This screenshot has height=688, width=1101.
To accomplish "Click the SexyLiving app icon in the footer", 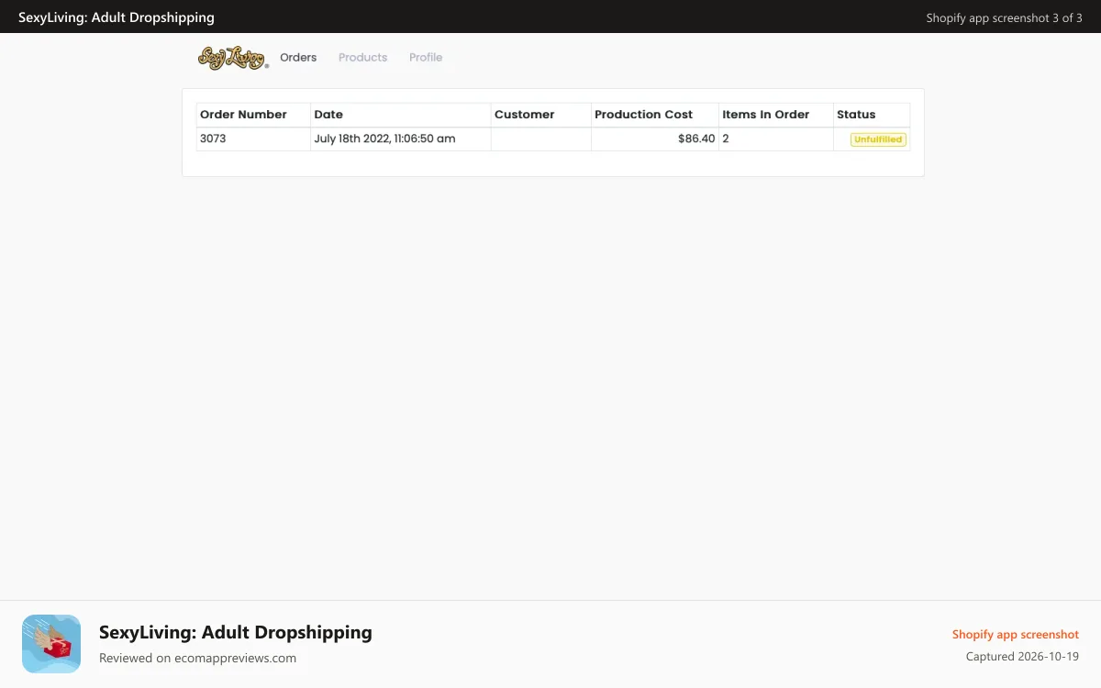I will [51, 644].
